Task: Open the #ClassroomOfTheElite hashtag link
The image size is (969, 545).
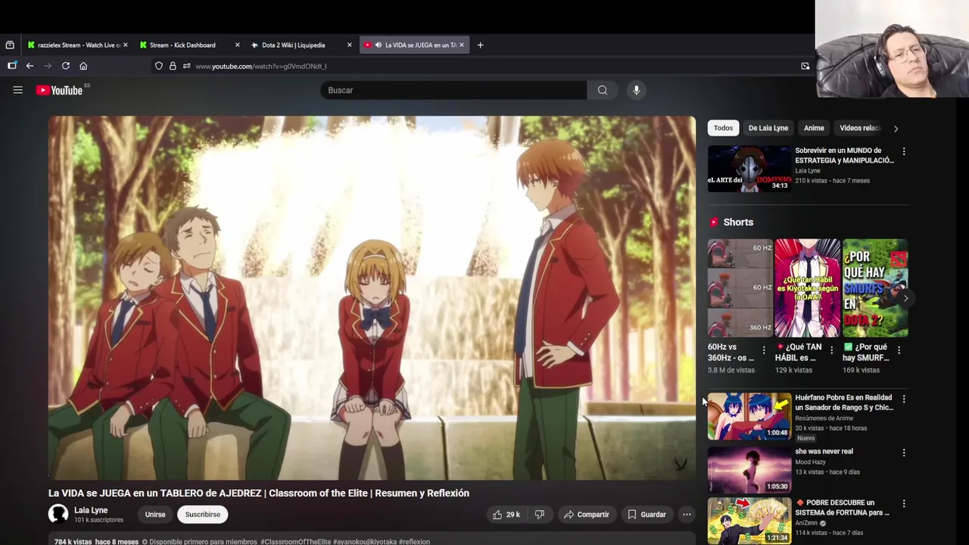Action: (295, 542)
